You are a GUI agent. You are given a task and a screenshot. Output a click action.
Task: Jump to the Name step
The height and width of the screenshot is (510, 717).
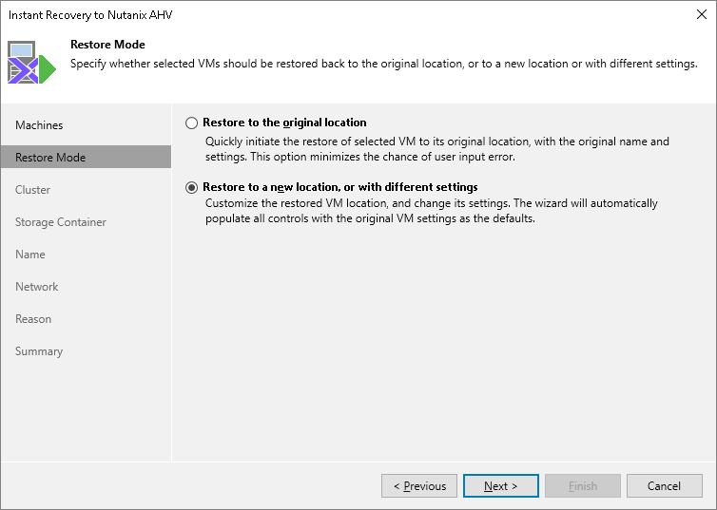click(30, 255)
